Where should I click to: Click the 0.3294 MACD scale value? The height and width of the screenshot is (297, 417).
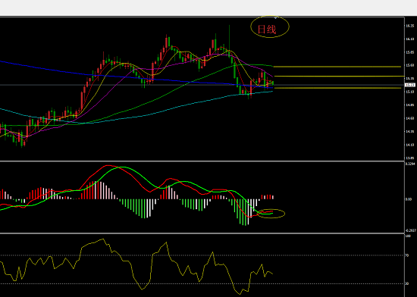point(410,164)
